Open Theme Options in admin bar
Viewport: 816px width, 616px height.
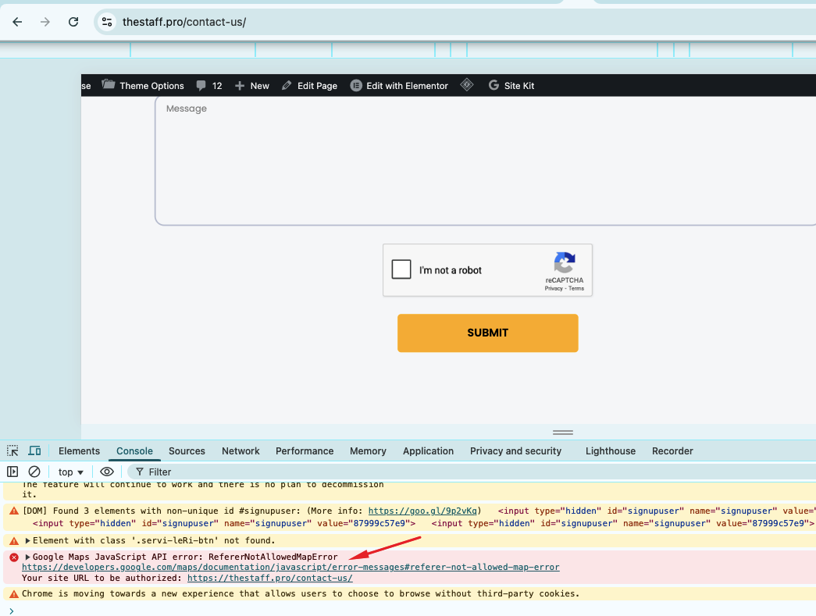point(143,86)
